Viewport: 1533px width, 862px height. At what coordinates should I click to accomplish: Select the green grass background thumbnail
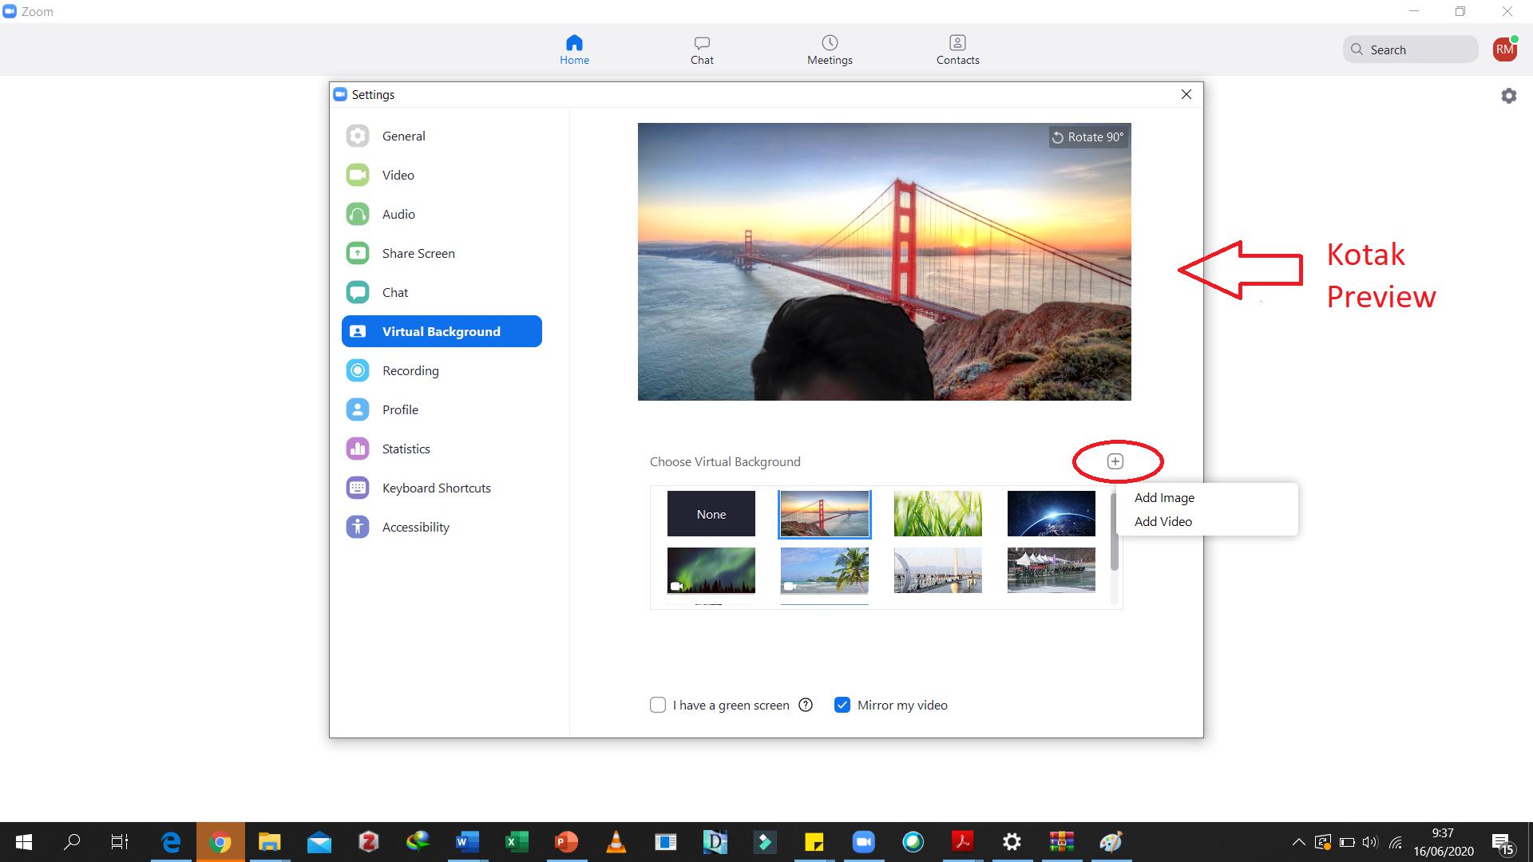(937, 513)
